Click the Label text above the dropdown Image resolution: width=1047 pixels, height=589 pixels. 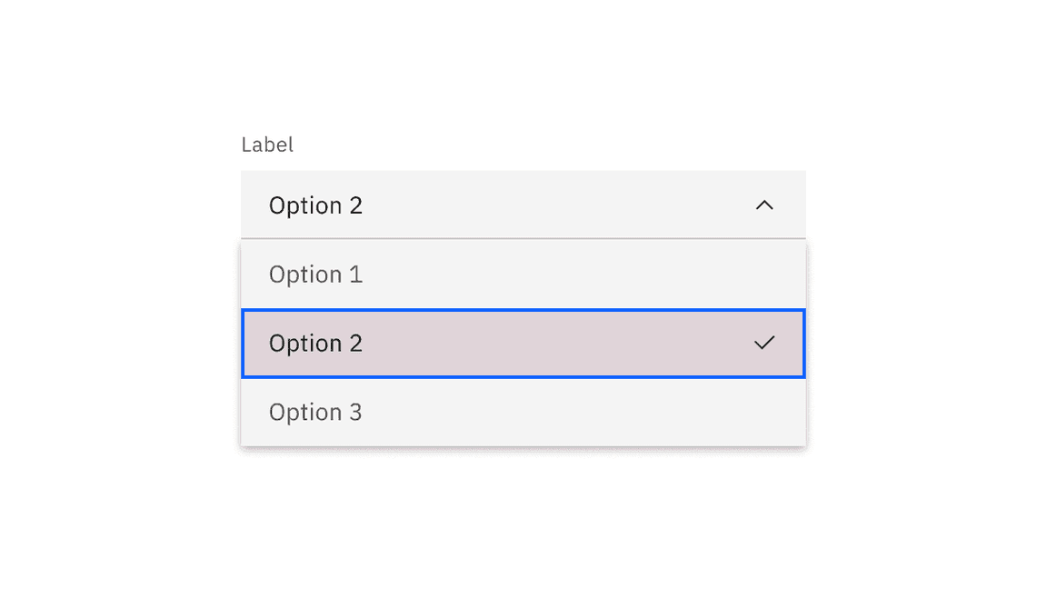click(x=267, y=144)
